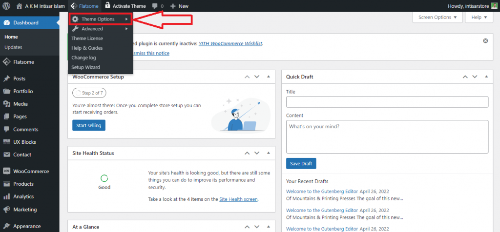Click the Appearance paintbrush icon
Screen dimensions: 500x232
coord(6,226)
